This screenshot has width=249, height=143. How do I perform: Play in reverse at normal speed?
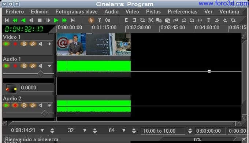tap(23, 21)
